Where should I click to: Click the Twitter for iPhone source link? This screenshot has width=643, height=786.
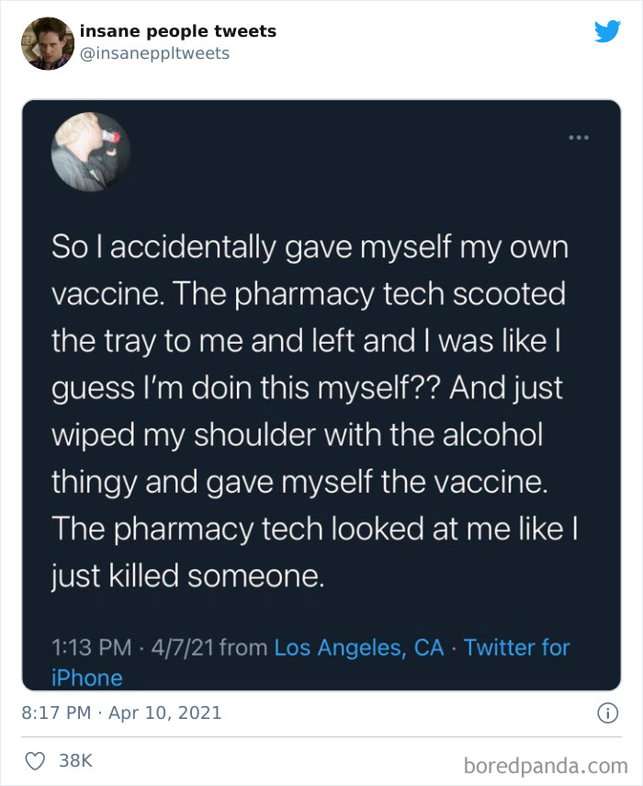coord(516,647)
